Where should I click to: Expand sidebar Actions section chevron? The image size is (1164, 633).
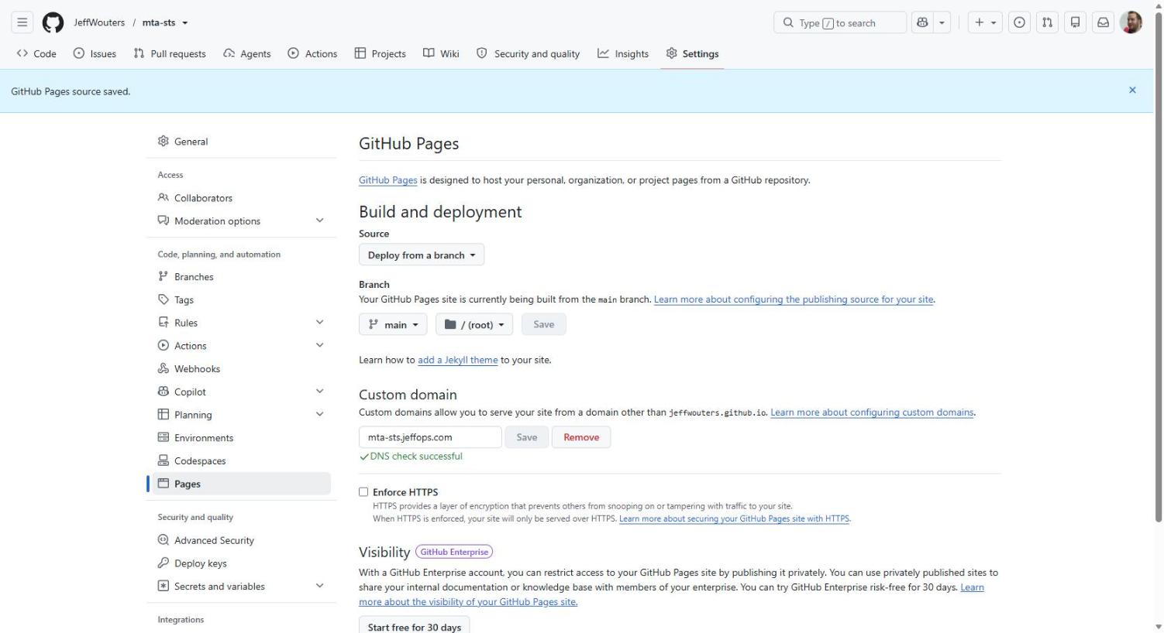pyautogui.click(x=319, y=345)
